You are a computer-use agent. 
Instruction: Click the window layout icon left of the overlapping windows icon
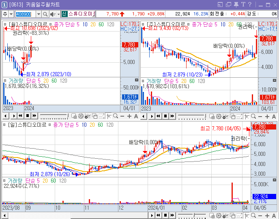point(220,4)
